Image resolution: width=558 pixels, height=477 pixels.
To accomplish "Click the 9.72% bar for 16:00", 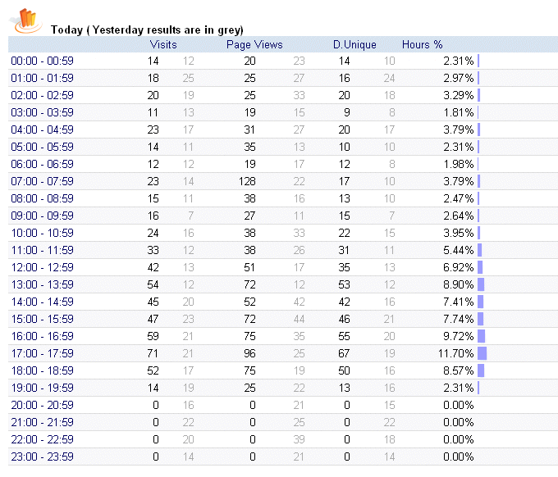I will pyautogui.click(x=482, y=336).
